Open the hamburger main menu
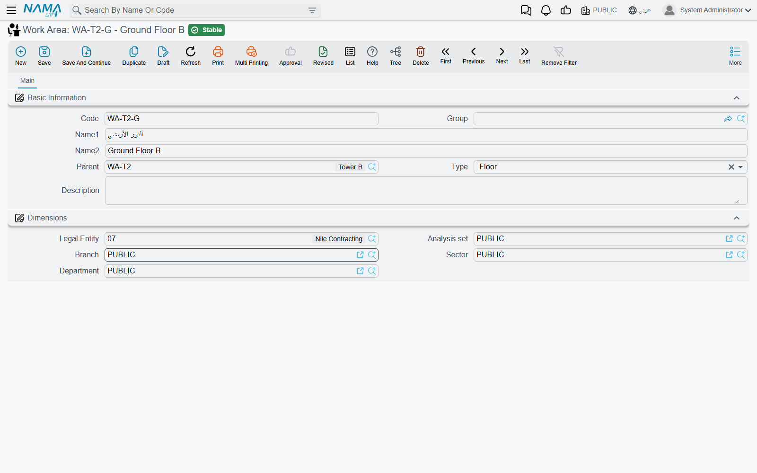The height and width of the screenshot is (473, 757). point(11,10)
